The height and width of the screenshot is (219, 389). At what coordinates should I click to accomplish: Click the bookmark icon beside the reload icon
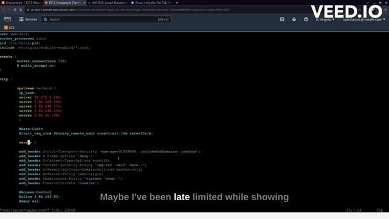click(21, 10)
